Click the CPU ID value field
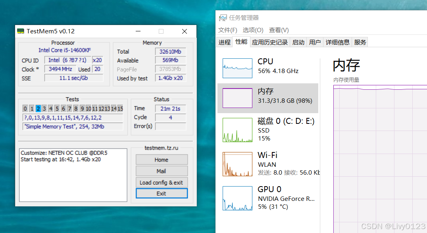The width and height of the screenshot is (427, 233). pos(67,60)
